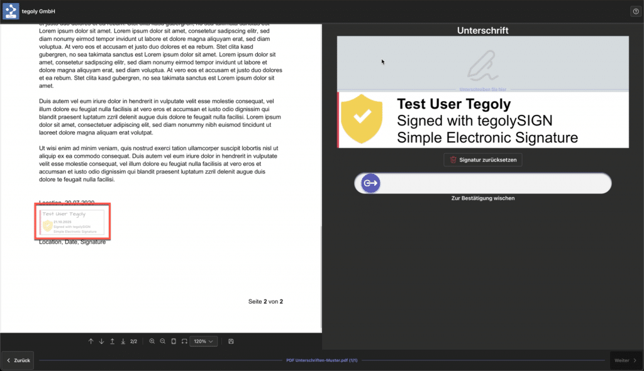Image resolution: width=644 pixels, height=371 pixels.
Task: Open the 120% zoom level dropdown
Action: 204,341
